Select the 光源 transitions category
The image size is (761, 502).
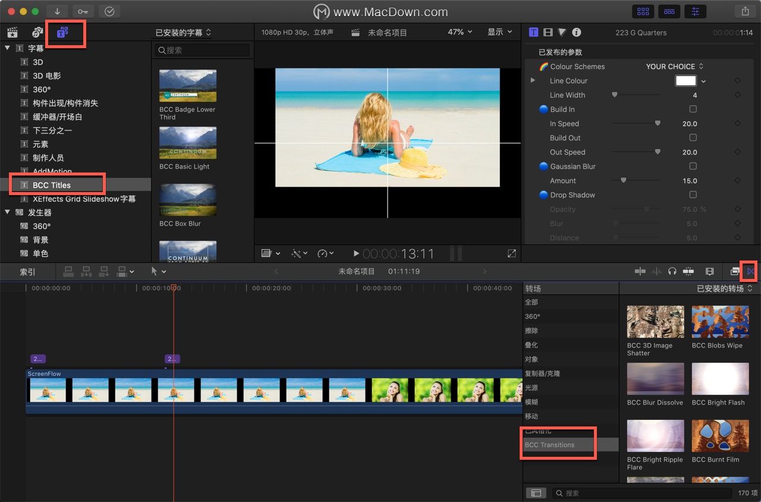pyautogui.click(x=571, y=388)
